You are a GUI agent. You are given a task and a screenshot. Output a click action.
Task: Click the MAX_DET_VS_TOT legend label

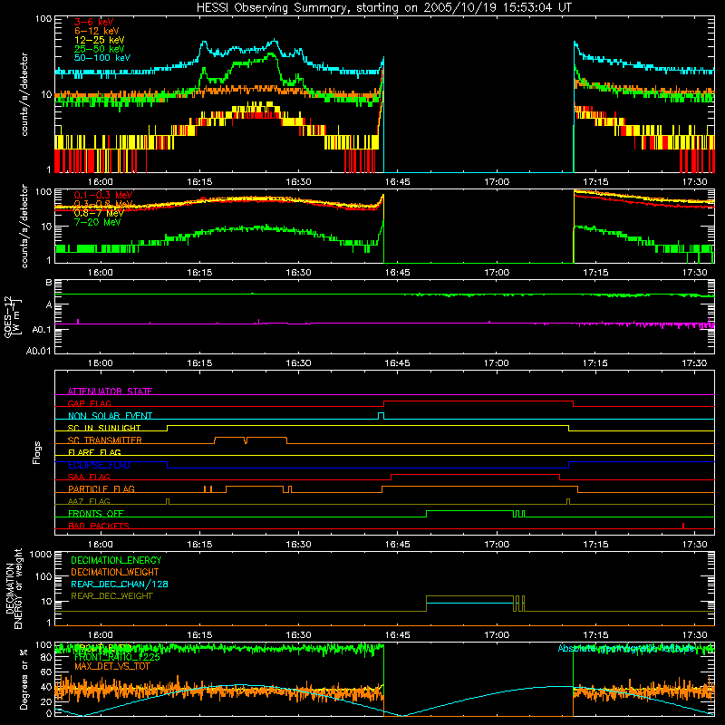click(111, 666)
